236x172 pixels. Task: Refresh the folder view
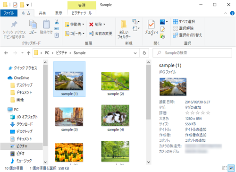(x=144, y=53)
